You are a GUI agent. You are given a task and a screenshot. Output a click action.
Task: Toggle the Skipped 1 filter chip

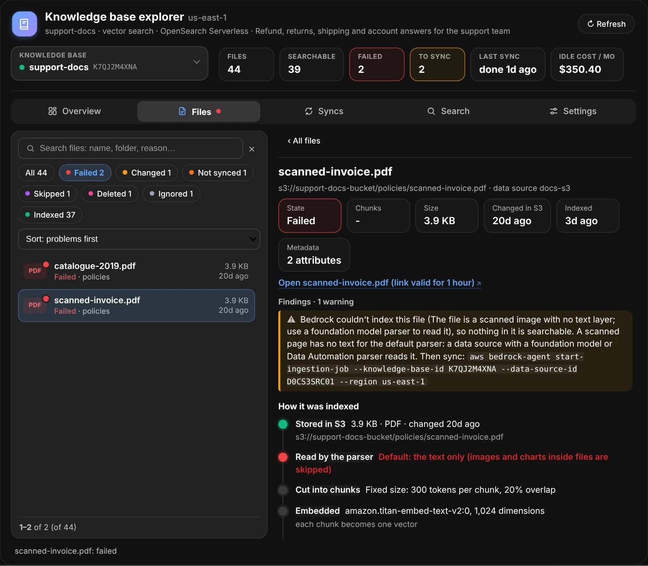tap(48, 194)
